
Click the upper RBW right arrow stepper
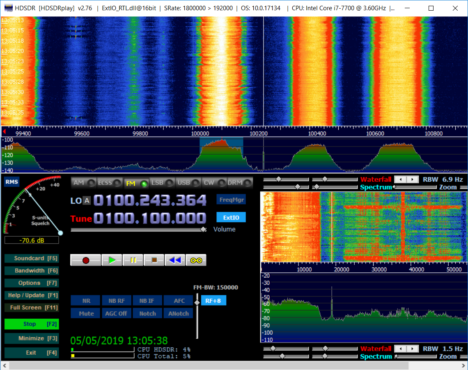click(x=413, y=179)
